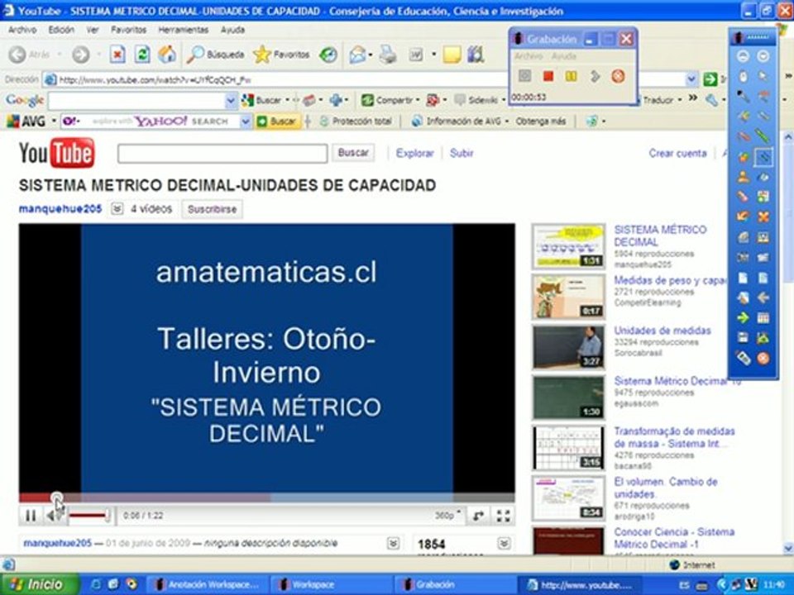Open the Edición menu
794x595 pixels.
(61, 30)
